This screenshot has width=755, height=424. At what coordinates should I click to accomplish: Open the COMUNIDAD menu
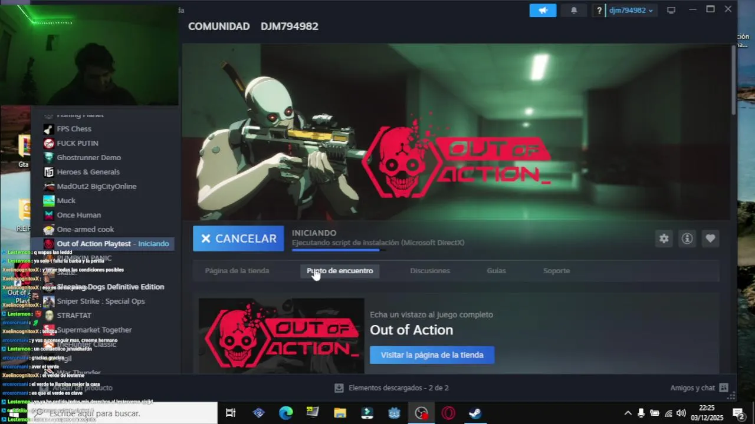pos(219,26)
